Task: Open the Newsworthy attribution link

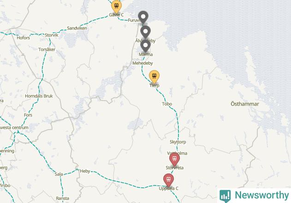Action: coord(254,196)
